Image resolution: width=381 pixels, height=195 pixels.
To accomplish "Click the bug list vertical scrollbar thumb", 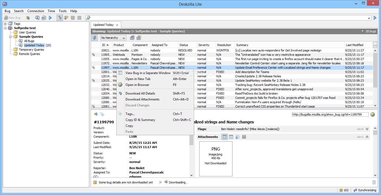I will pyautogui.click(x=375, y=70).
